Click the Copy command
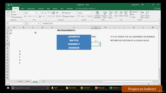166x93 pixels. [14, 14]
